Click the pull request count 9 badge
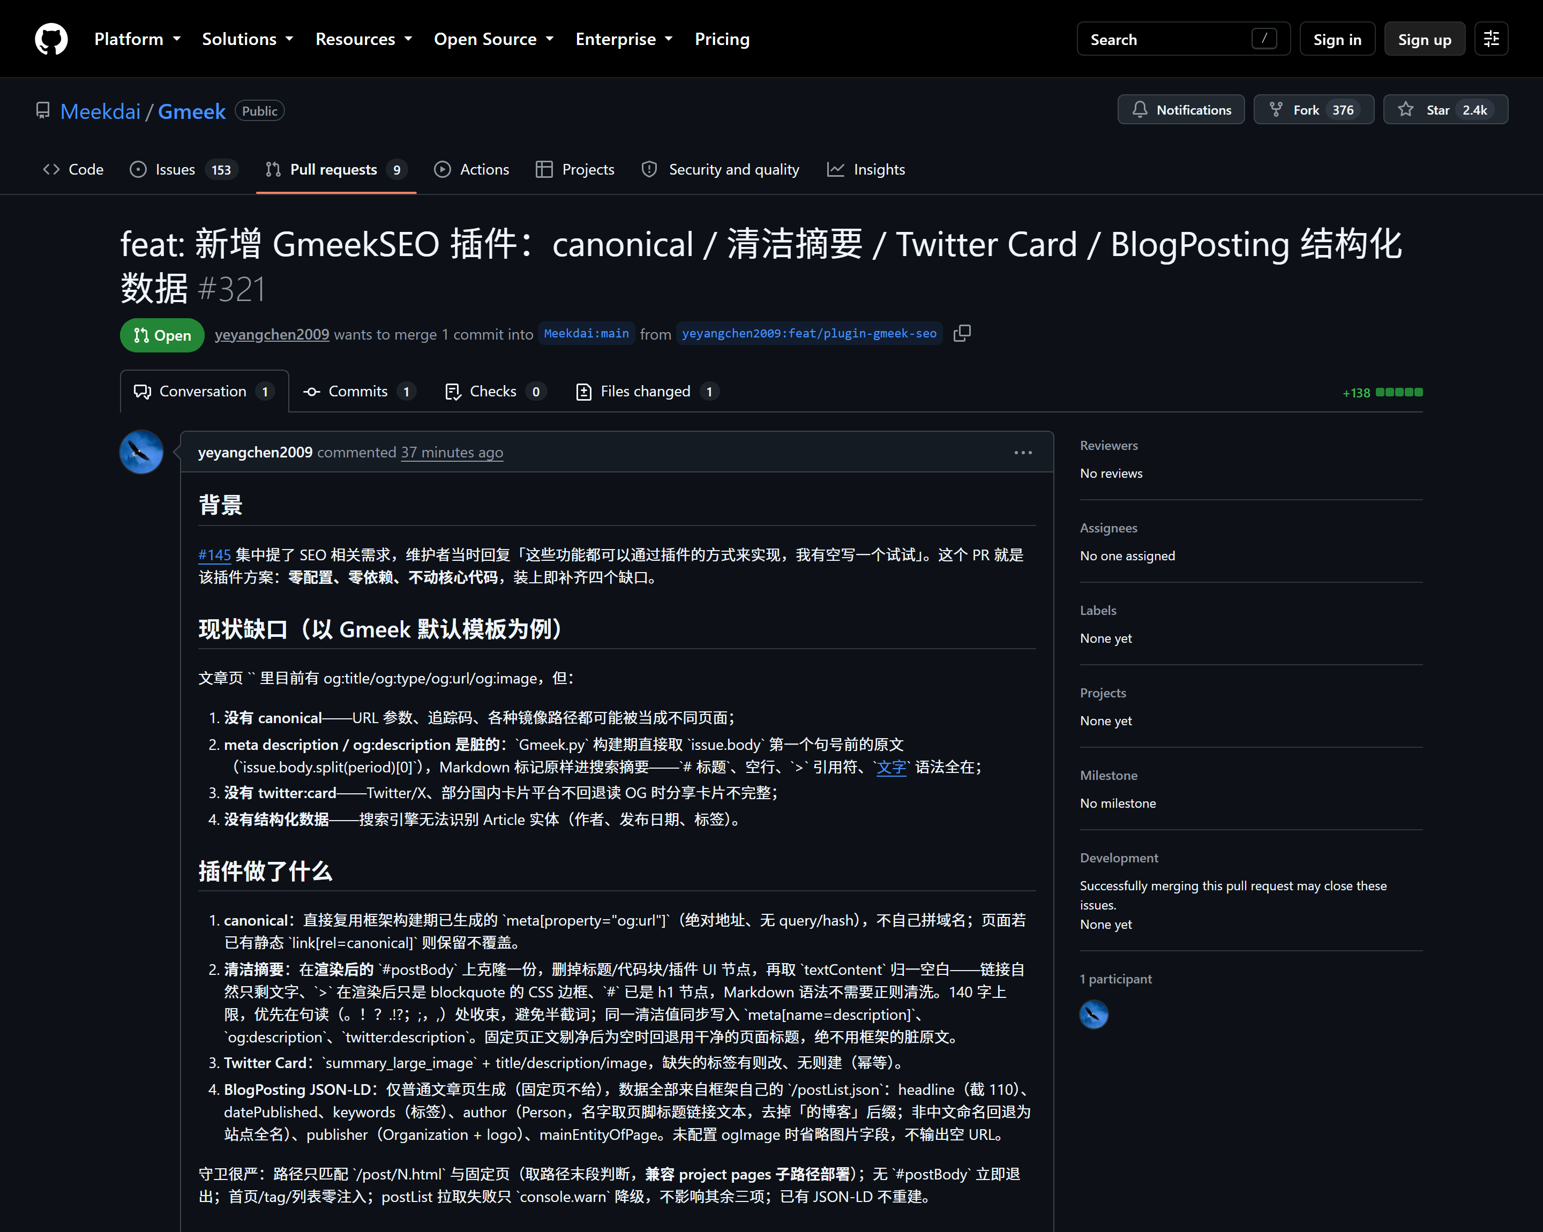This screenshot has width=1543, height=1232. pyautogui.click(x=396, y=170)
